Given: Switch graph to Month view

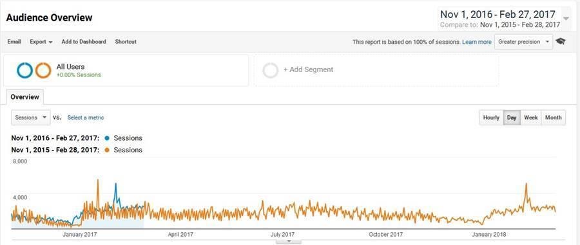Looking at the screenshot, I should pos(554,117).
